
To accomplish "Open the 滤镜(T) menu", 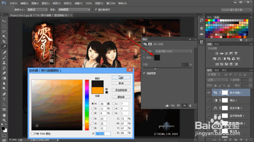I will pyautogui.click(x=78, y=3).
